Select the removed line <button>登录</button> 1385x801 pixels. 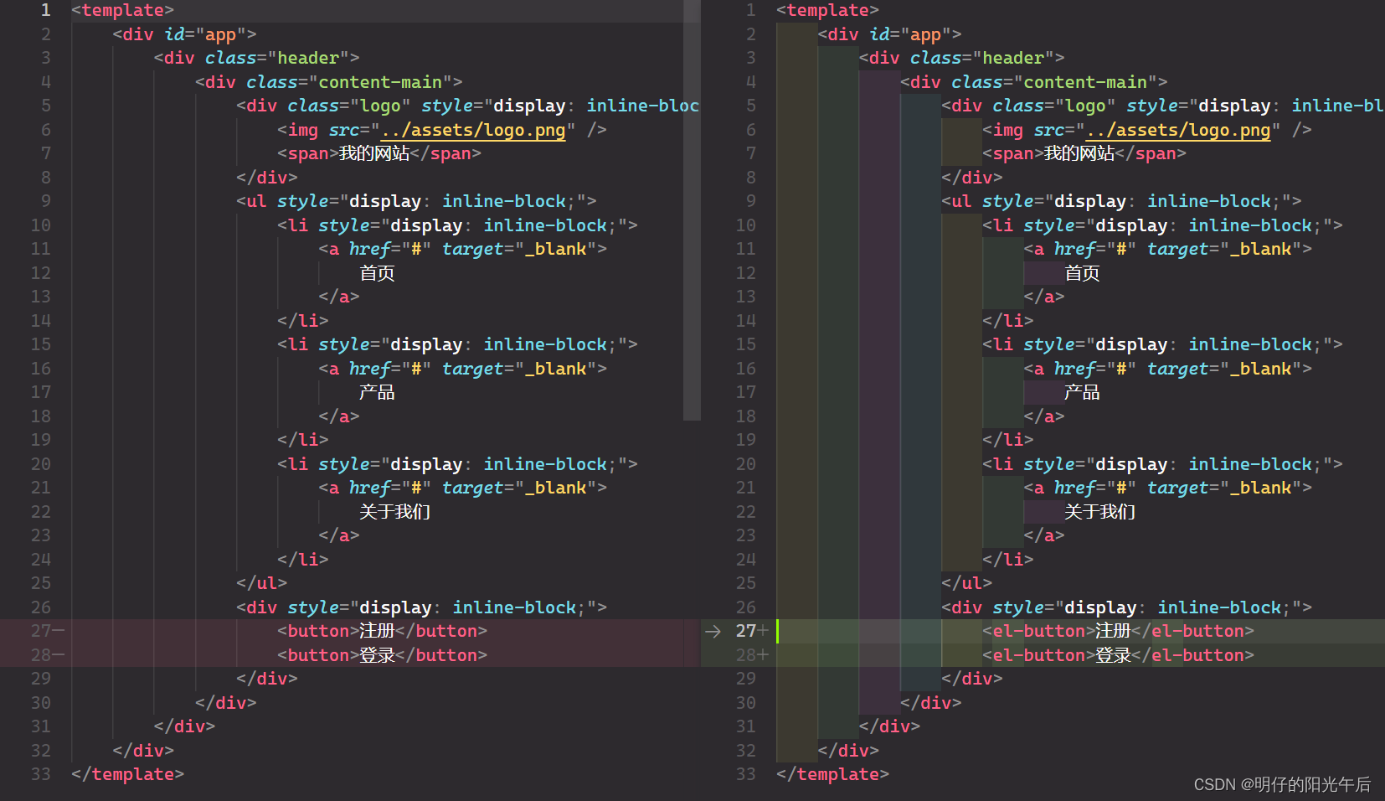(x=382, y=655)
